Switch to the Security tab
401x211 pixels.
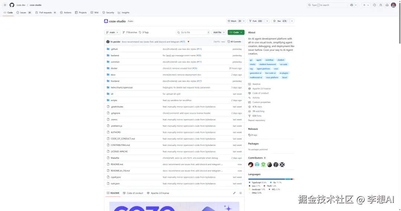pos(108,13)
